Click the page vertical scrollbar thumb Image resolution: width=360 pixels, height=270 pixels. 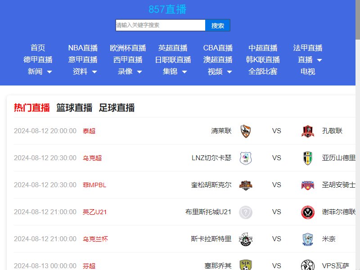pos(358,19)
